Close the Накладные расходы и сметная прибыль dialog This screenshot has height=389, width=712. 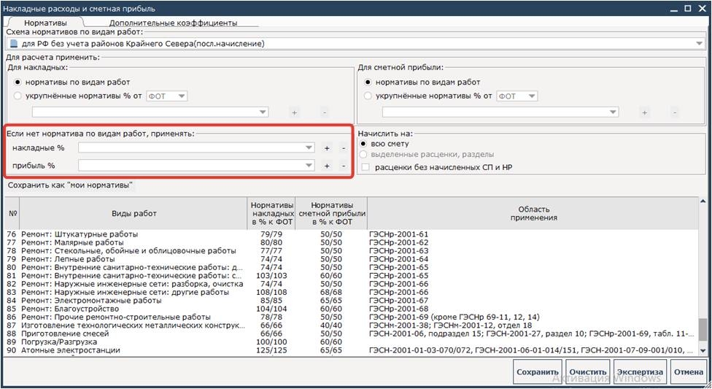point(702,8)
